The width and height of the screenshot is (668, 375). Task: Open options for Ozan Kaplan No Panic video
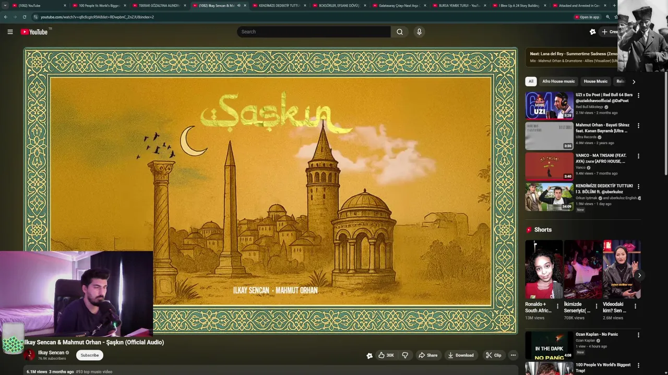pyautogui.click(x=638, y=335)
